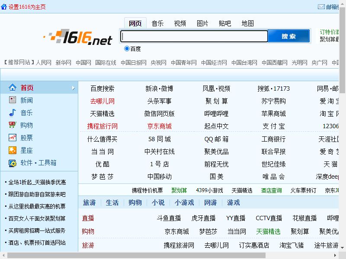The image size is (346, 259).
Task: Open the 支付宝 link
Action: coord(274,126)
